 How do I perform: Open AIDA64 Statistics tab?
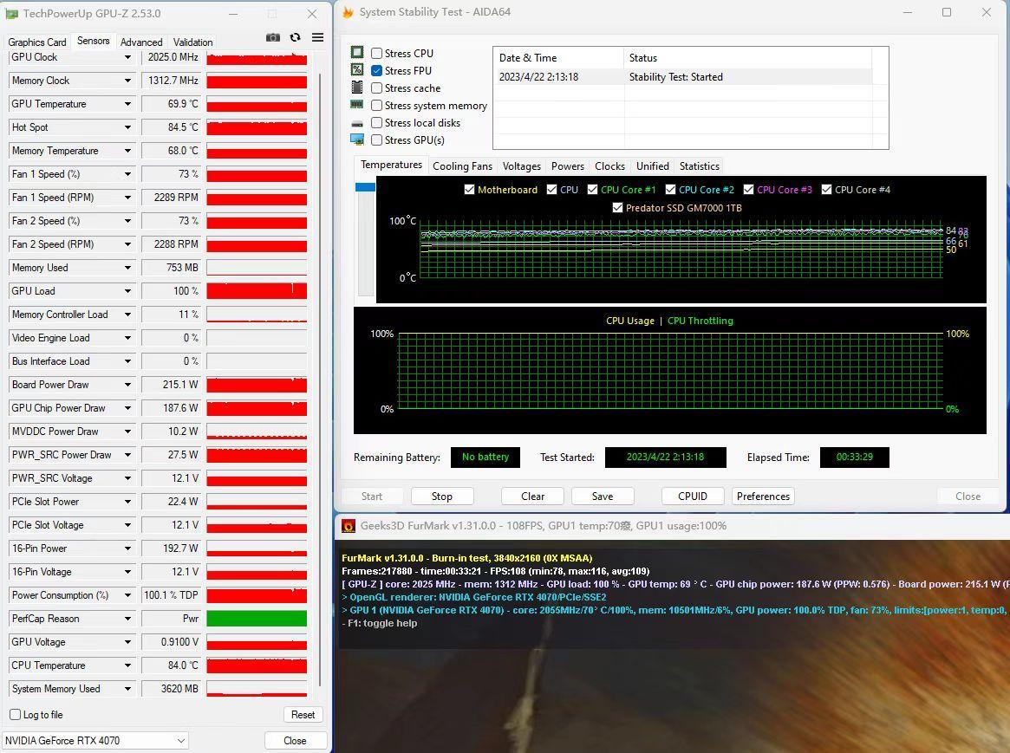click(699, 166)
